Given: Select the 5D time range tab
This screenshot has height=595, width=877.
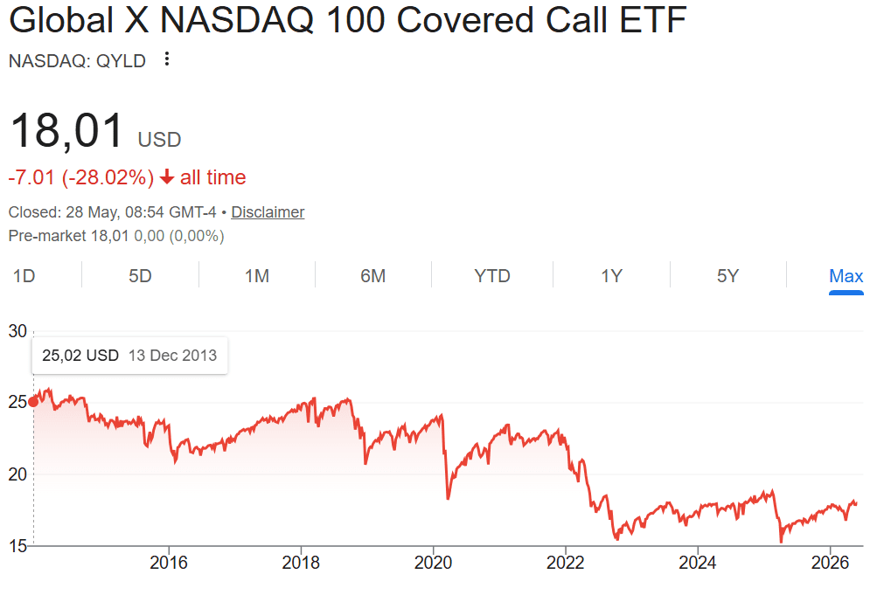Looking at the screenshot, I should pos(141,276).
